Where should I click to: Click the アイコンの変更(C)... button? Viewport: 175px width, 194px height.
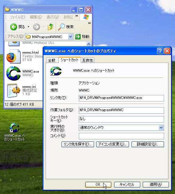[x=113, y=144]
